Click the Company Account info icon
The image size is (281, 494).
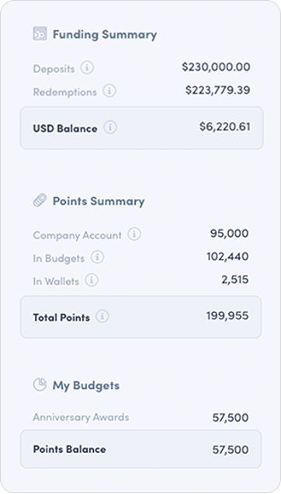point(134,235)
